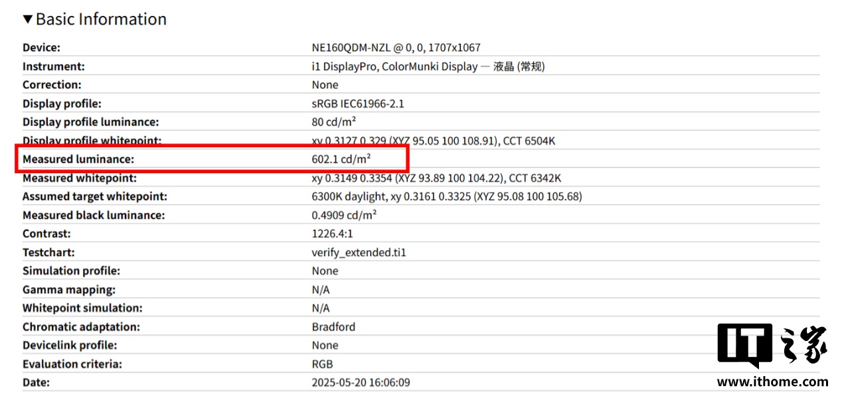The height and width of the screenshot is (398, 842).
Task: Click the Devicelink profile label
Action: (x=70, y=345)
